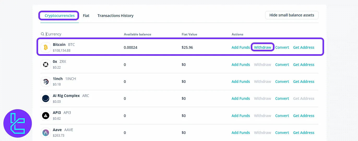Click the 1inch name text
Screen dimensions: 358x141
pyautogui.click(x=58, y=79)
